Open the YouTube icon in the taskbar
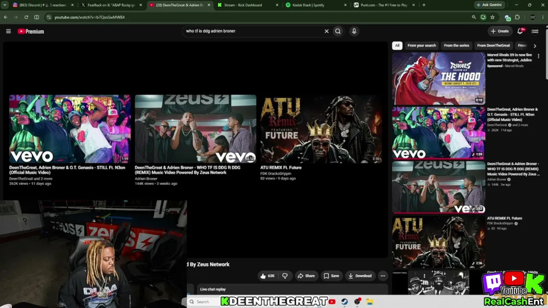 332,302
